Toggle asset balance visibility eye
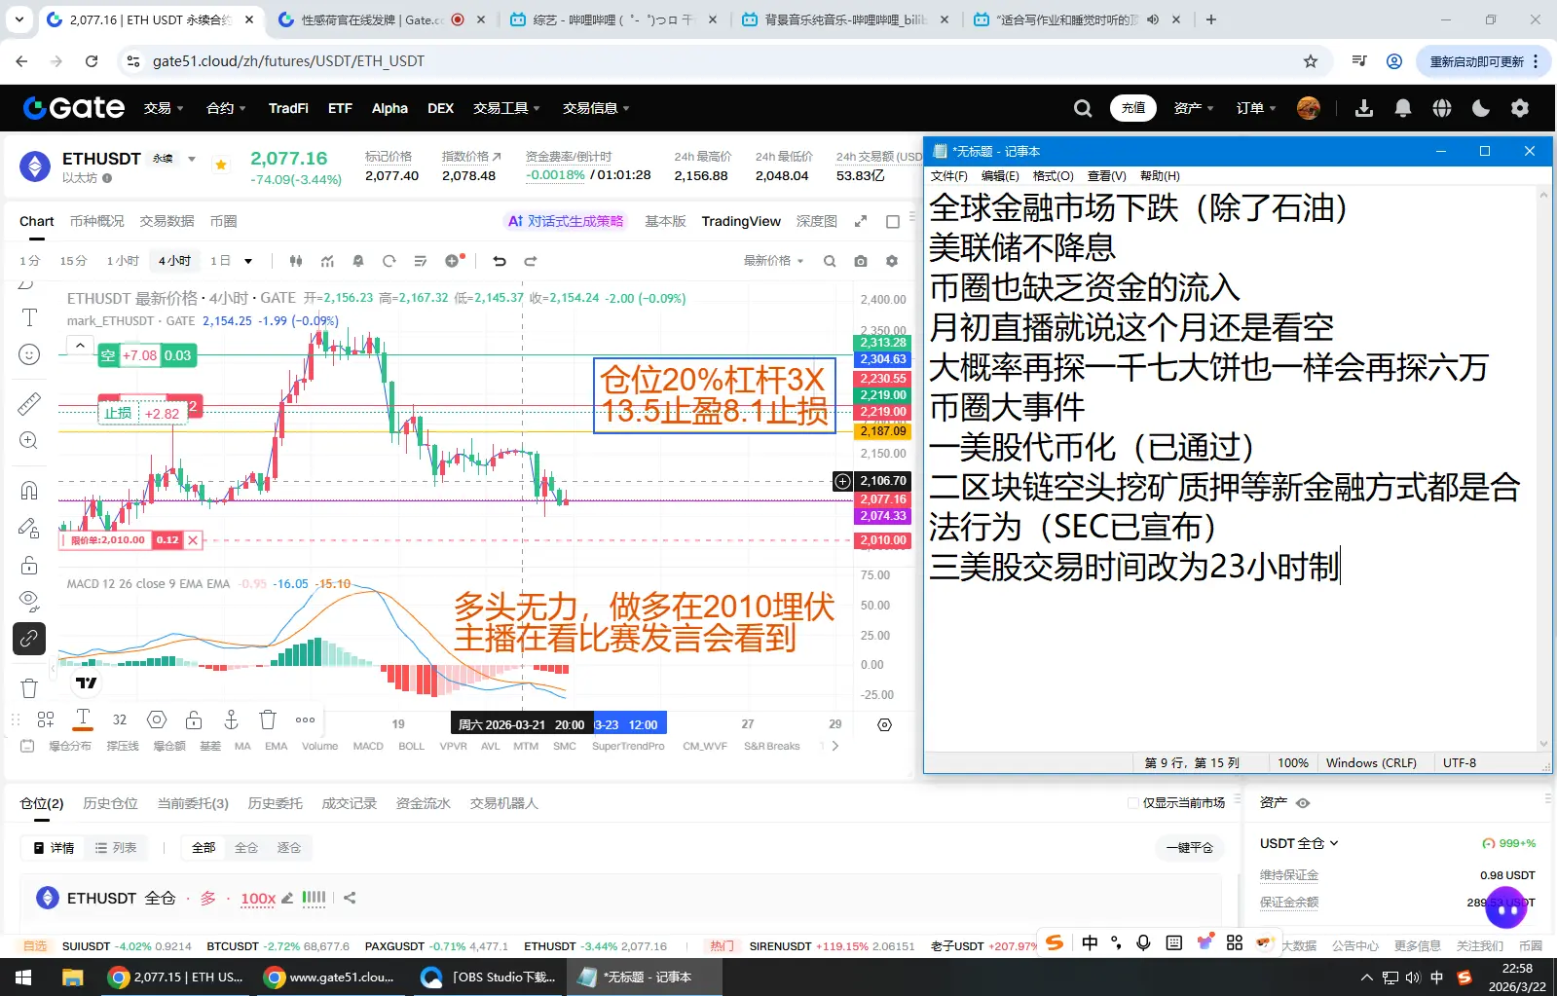This screenshot has height=996, width=1557. click(1303, 803)
